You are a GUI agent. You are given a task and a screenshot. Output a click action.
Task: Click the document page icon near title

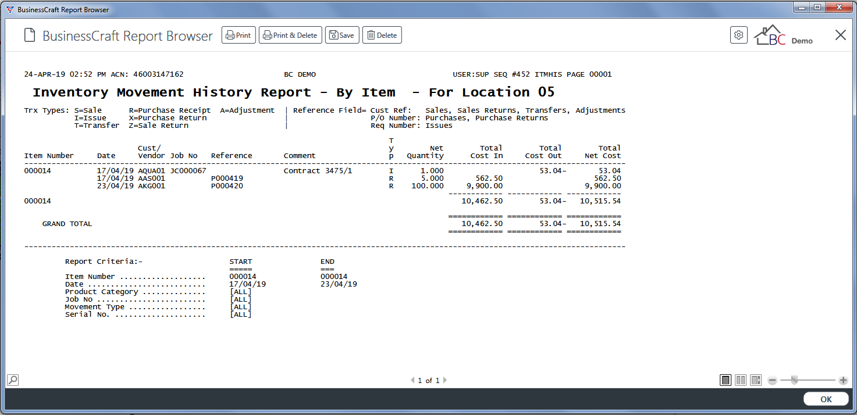(x=30, y=35)
